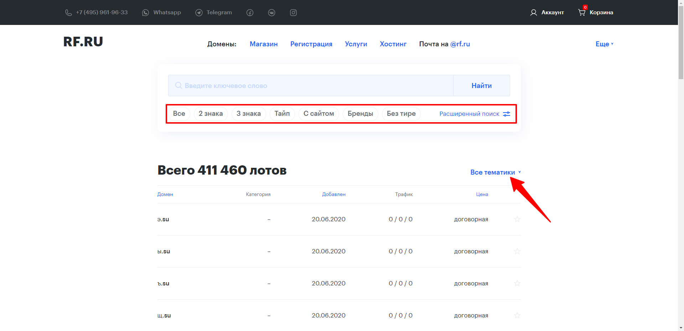The height and width of the screenshot is (331, 684).
Task: Sort the list by Цена column
Action: coord(482,194)
